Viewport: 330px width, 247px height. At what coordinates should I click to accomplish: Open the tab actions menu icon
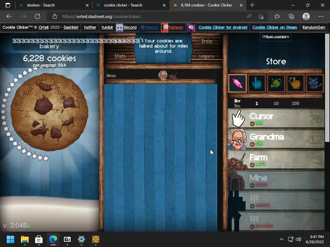pyautogui.click(x=8, y=5)
